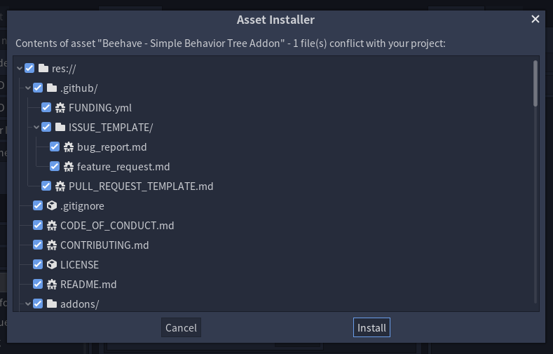Select the PULL_REQUEST_TEMPLATE.md tree entry

click(x=141, y=186)
